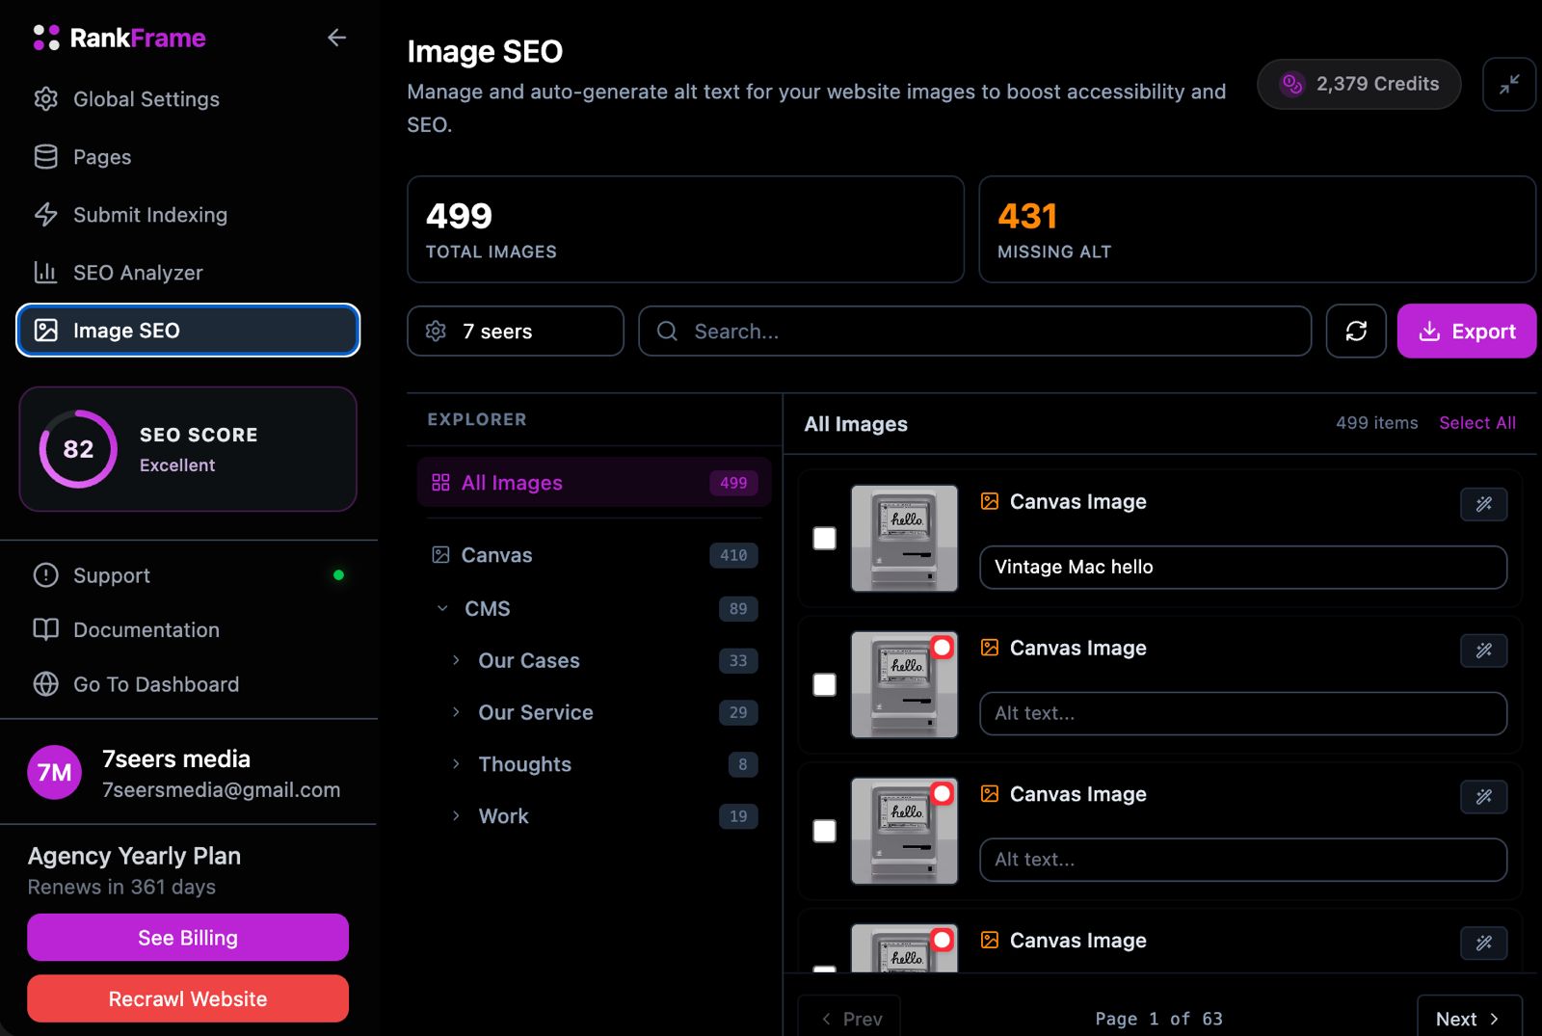Click the Export button
The image size is (1542, 1036).
point(1466,331)
